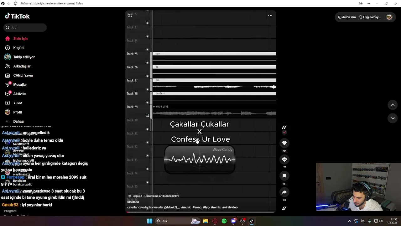Click the Aktivite chat bubble icon
Screen dimensions: 401x226
pos(8,94)
